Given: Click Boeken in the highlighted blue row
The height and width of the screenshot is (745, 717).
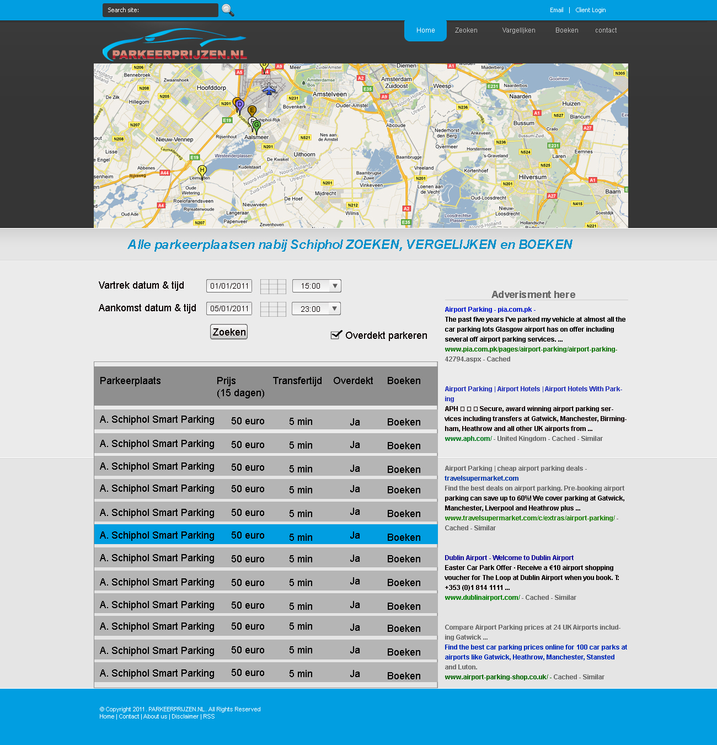Looking at the screenshot, I should coord(404,537).
